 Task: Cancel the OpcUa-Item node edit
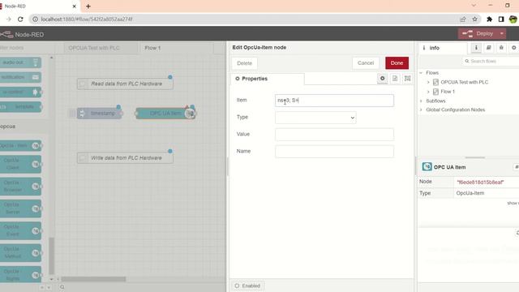pos(366,63)
